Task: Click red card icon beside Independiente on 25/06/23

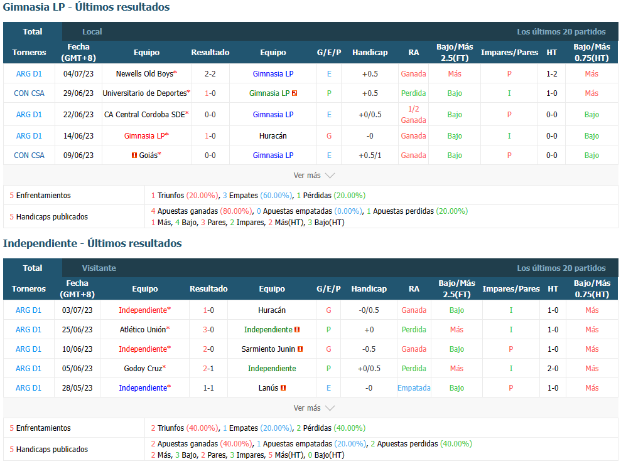Action: pos(297,330)
